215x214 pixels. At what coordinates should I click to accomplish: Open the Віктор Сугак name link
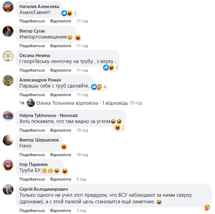(x=32, y=31)
